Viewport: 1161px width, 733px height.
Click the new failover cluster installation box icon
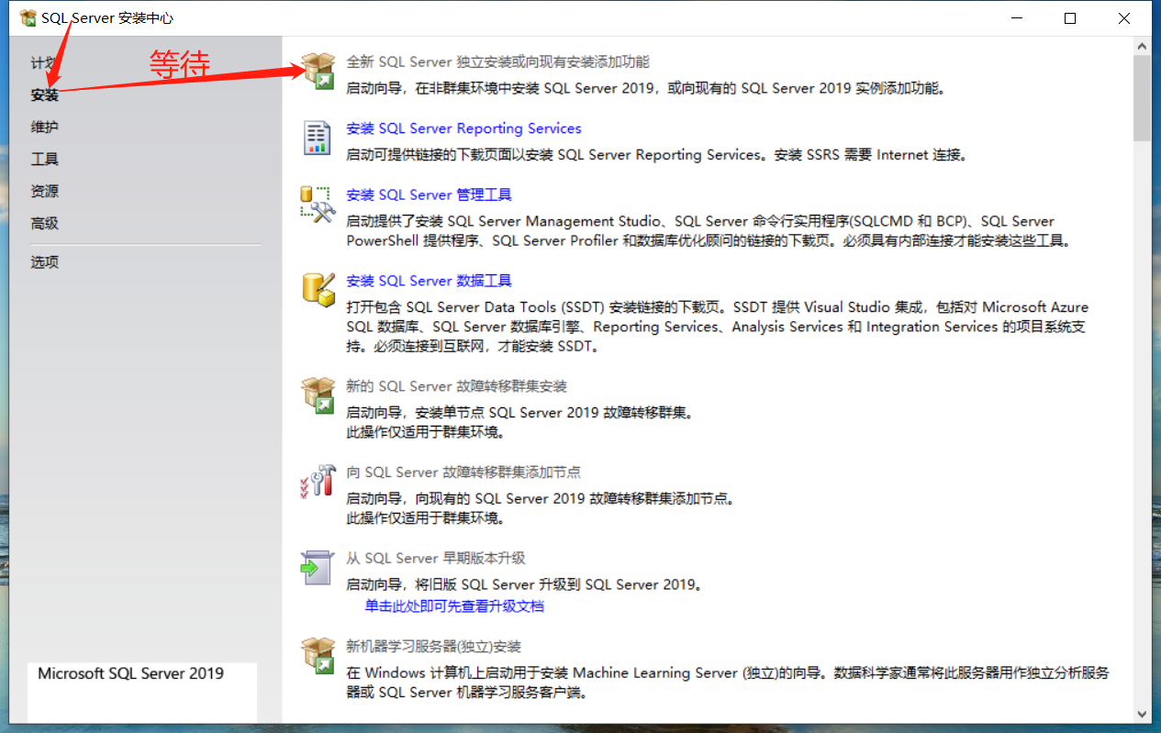318,395
